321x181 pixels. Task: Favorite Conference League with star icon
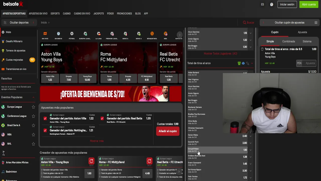coord(33,116)
